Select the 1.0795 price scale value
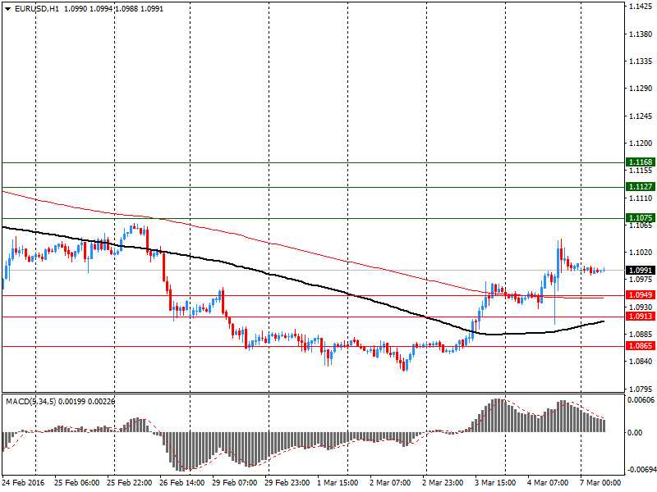Image resolution: width=657 pixels, height=492 pixels. coord(641,389)
